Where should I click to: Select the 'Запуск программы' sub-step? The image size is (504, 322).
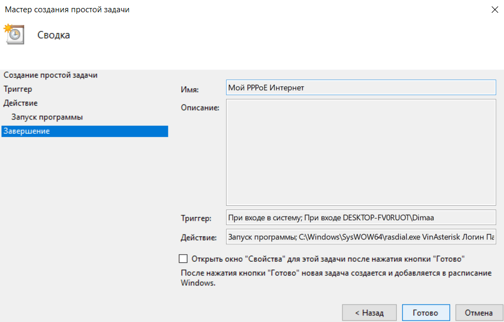click(47, 117)
